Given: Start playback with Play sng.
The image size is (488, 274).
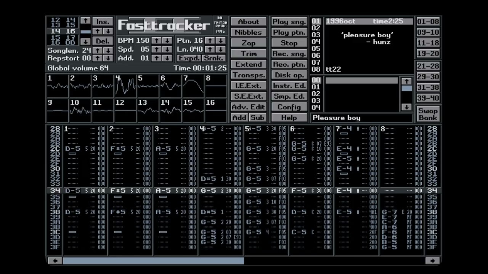Looking at the screenshot, I should point(289,22).
